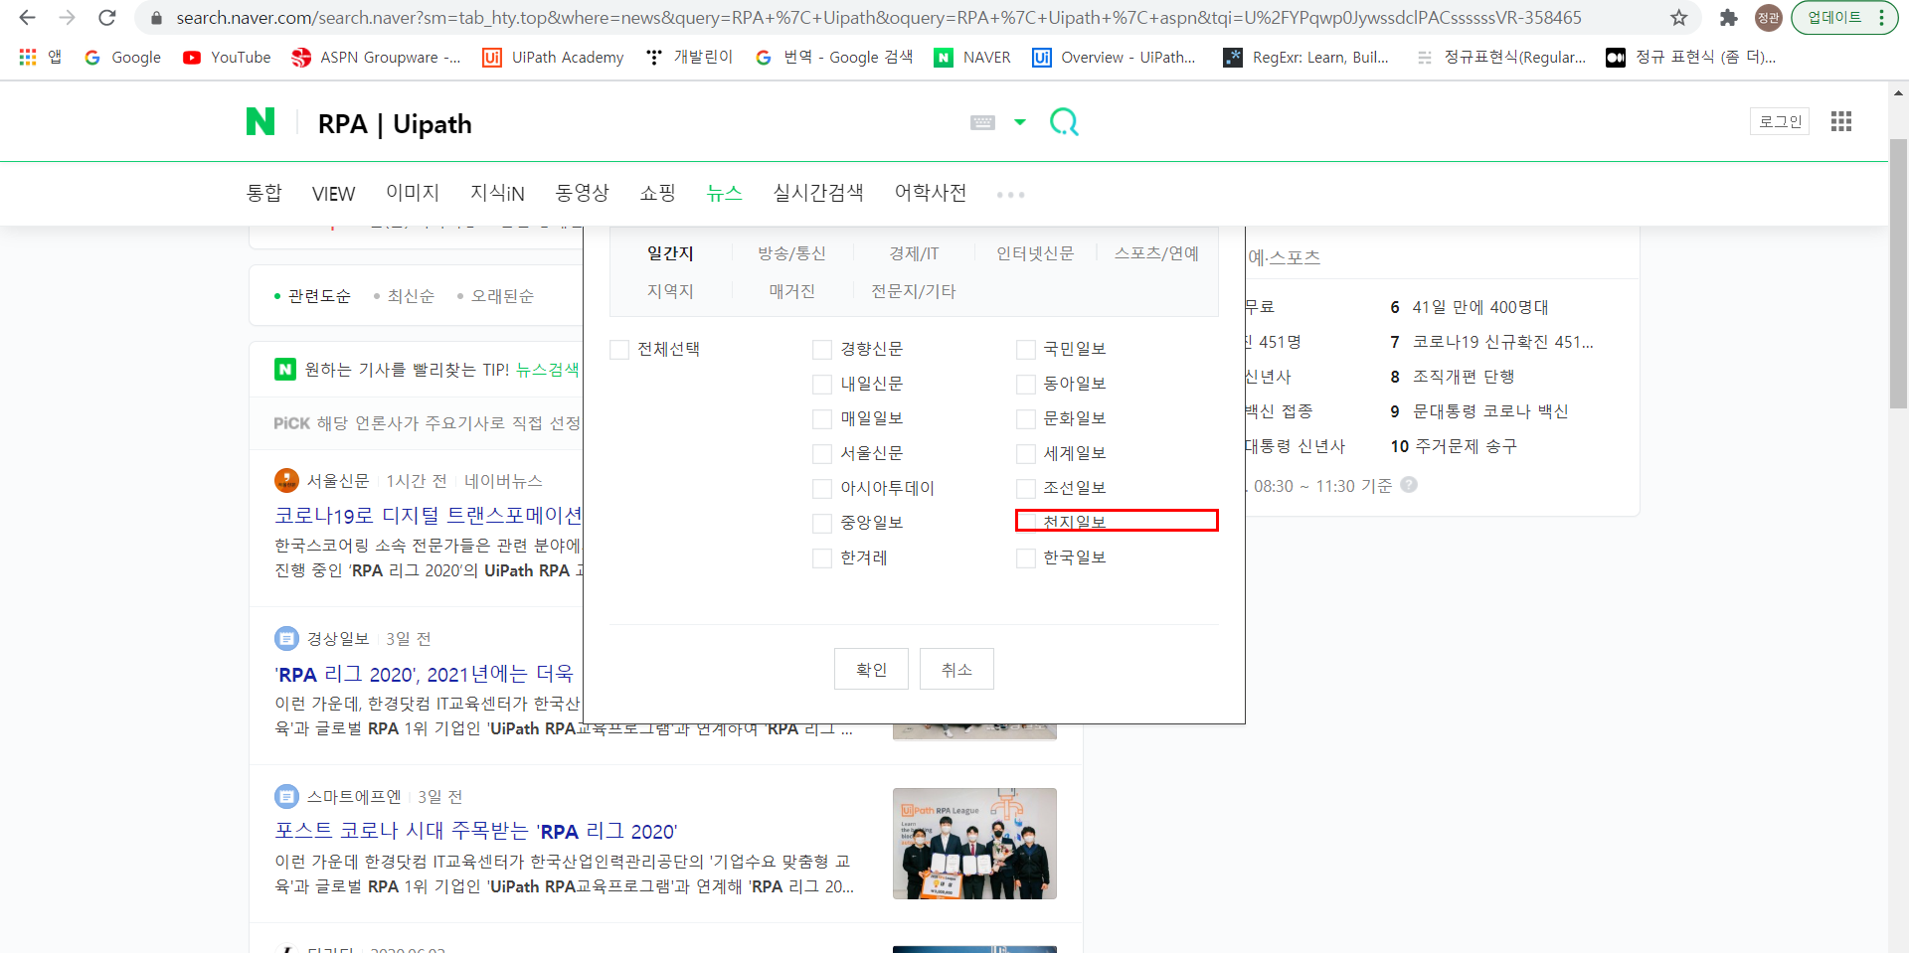Click the browser forward arrow
This screenshot has height=953, width=1909.
(x=67, y=18)
